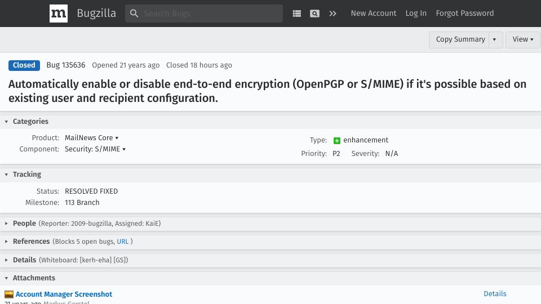
Task: Open the View dropdown menu
Action: (523, 39)
